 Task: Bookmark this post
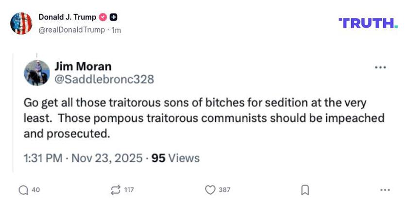coord(305,189)
